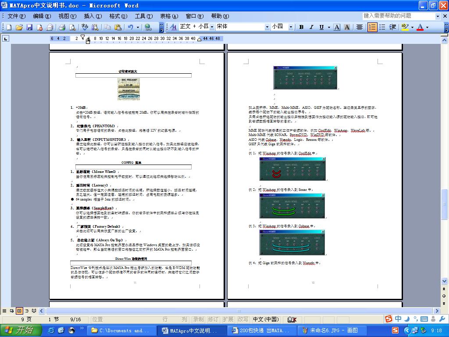Switch to Outline view button
The image size is (449, 337).
pyautogui.click(x=27, y=311)
